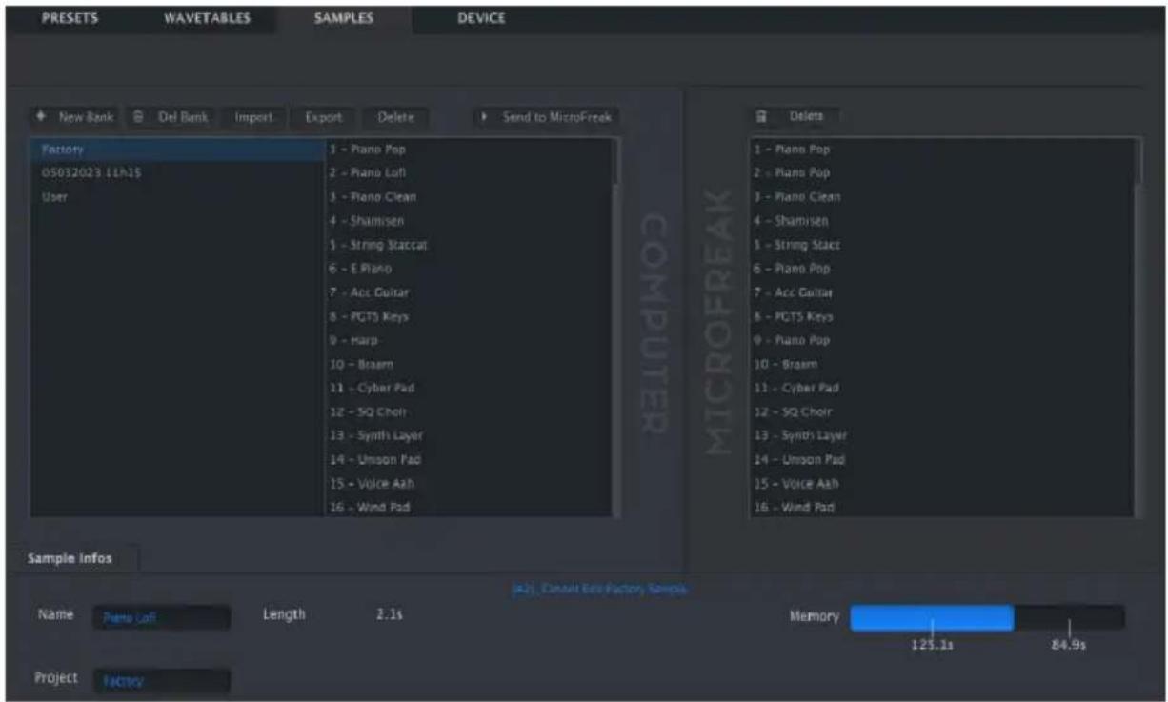The width and height of the screenshot is (1168, 702).
Task: Click the Cannot Edit Factory Sample message
Action: click(599, 590)
